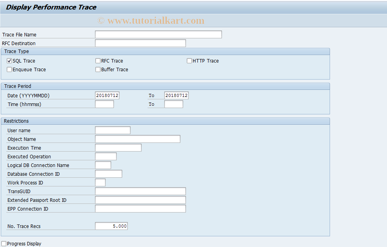Click the Trace File Name input field
387x247 pixels.
click(158, 34)
